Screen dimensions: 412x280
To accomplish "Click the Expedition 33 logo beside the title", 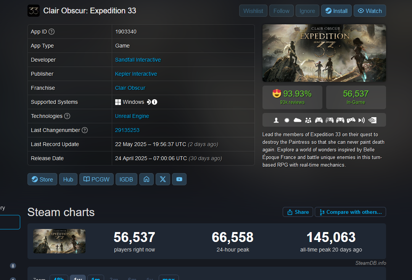I will [x=34, y=11].
